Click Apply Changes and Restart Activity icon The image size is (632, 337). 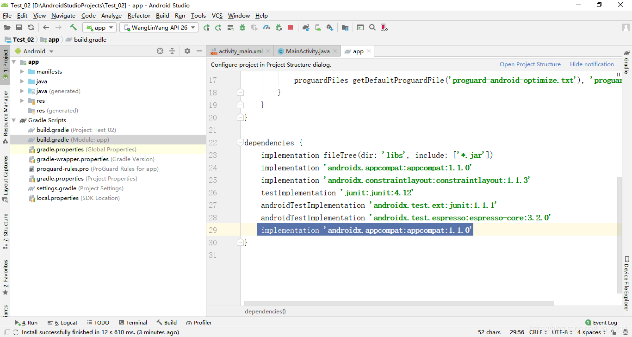tap(218, 28)
